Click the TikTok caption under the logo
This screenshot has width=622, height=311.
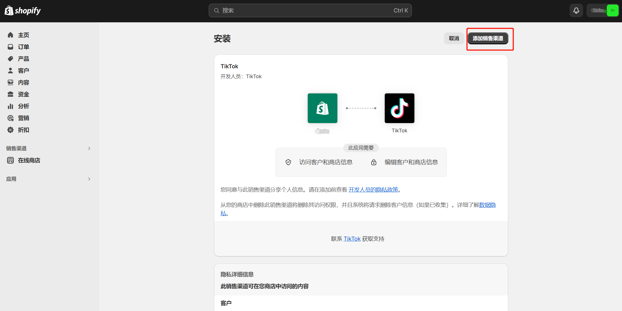[399, 131]
